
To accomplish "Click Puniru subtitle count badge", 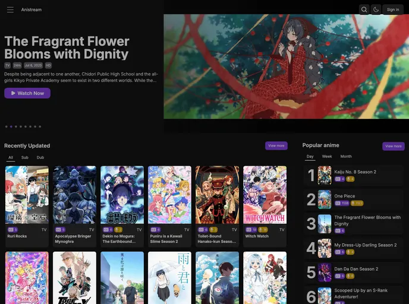I will coord(155,230).
